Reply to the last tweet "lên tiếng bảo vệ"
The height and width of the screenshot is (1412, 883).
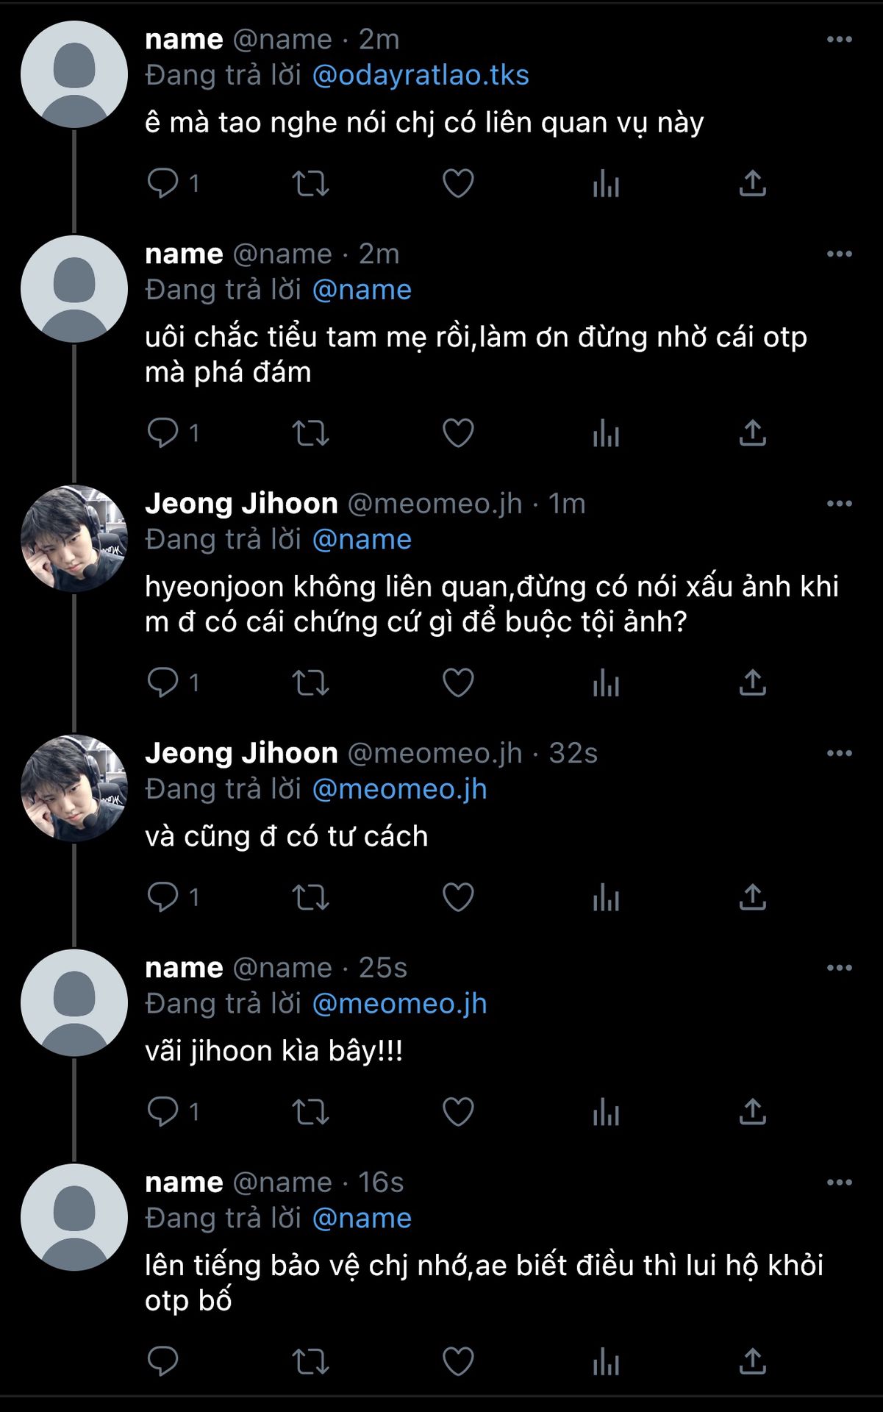pyautogui.click(x=163, y=1361)
